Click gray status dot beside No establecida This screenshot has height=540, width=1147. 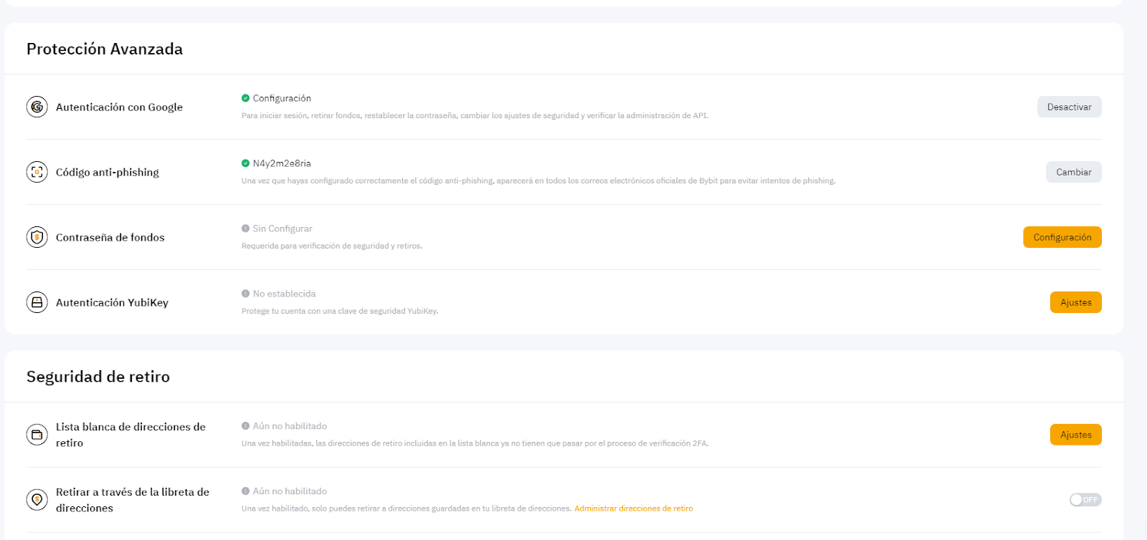click(246, 294)
